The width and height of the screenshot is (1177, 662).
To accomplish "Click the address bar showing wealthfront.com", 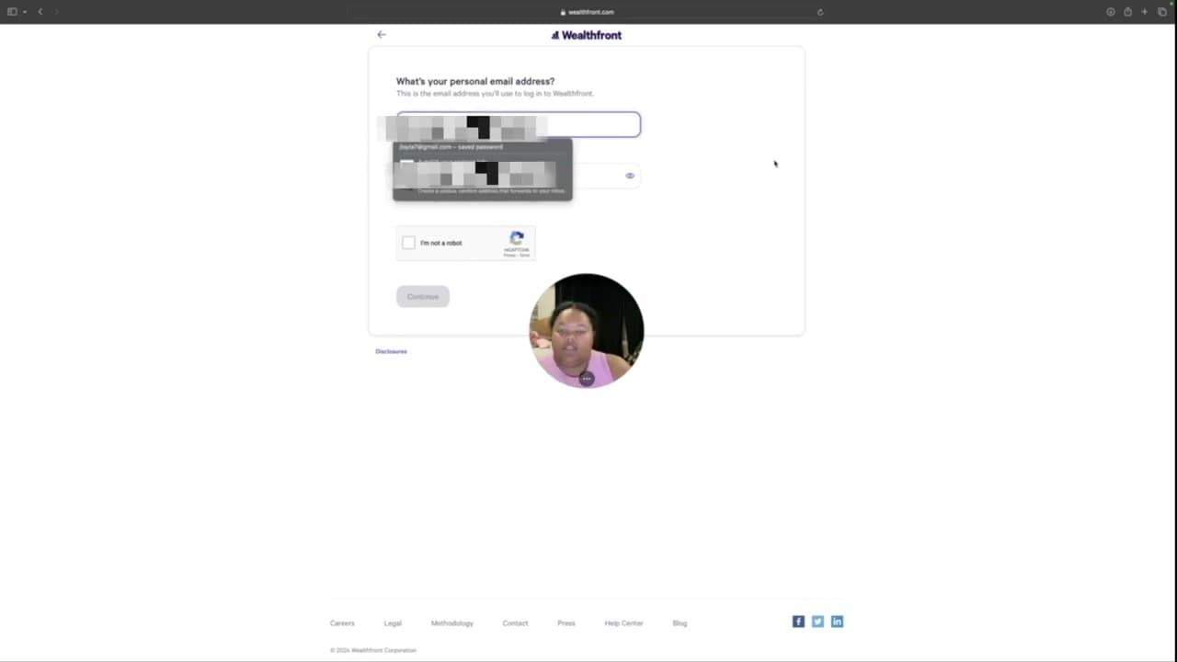I will (588, 12).
